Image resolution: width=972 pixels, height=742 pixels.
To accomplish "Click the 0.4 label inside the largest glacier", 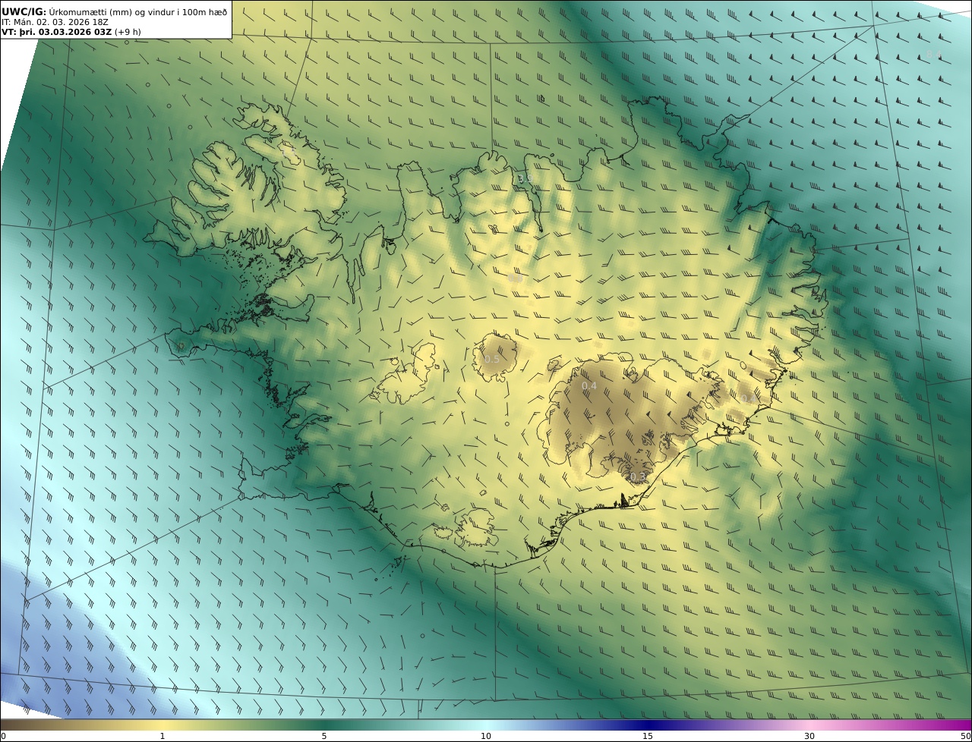I will click(x=589, y=385).
